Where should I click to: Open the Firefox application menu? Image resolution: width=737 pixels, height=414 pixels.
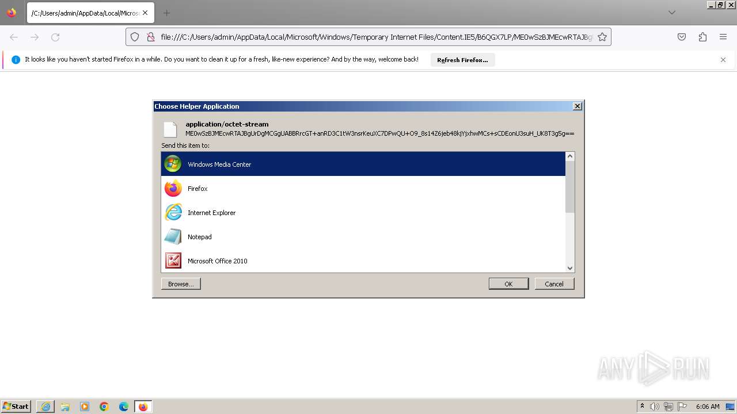(723, 37)
